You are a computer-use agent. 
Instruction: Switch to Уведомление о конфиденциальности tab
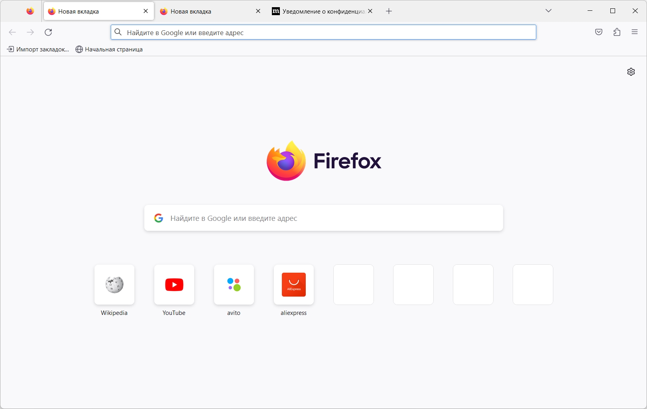click(x=323, y=11)
